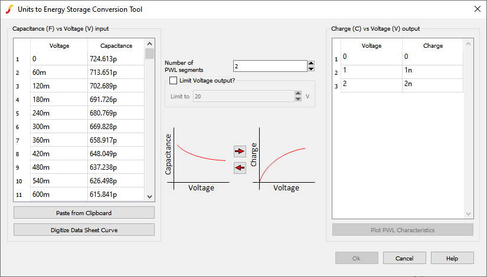Increase number of PWL segments with up arrow
Image resolution: width=487 pixels, height=277 pixels.
pyautogui.click(x=311, y=63)
